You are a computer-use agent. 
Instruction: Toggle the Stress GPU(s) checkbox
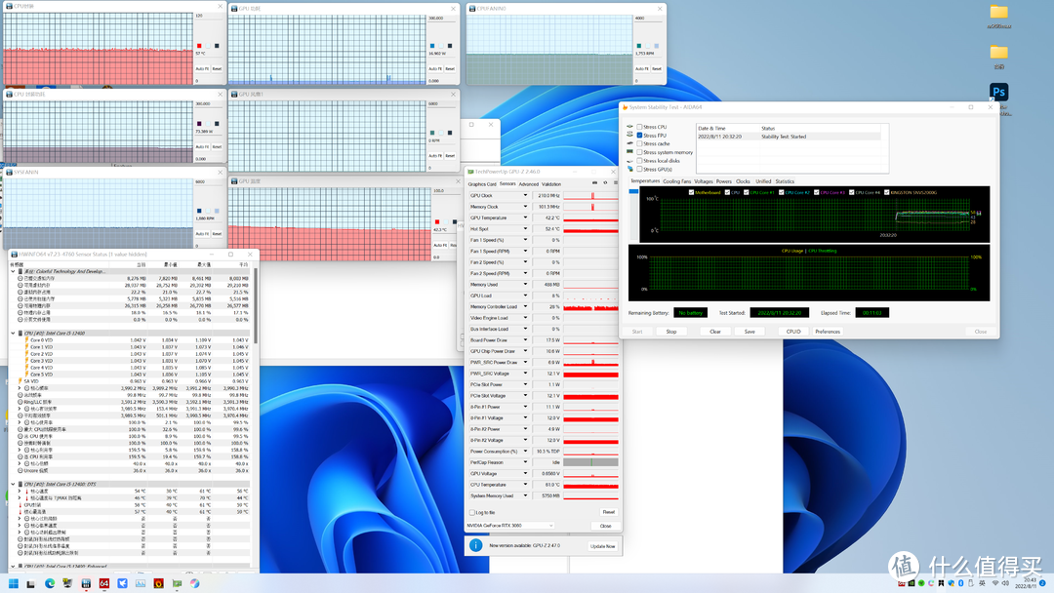point(639,169)
